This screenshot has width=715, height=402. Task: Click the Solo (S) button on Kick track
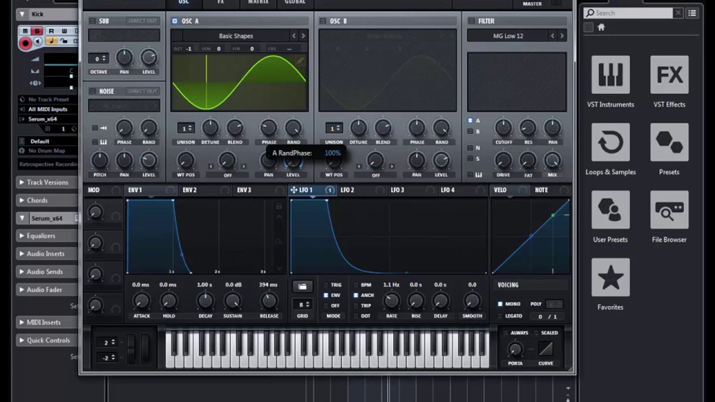coord(37,31)
